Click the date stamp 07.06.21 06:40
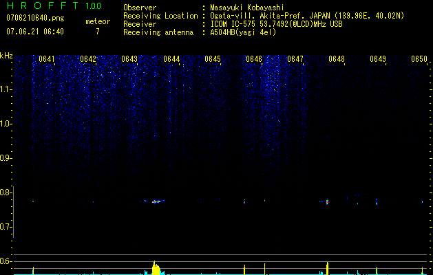 pos(35,32)
